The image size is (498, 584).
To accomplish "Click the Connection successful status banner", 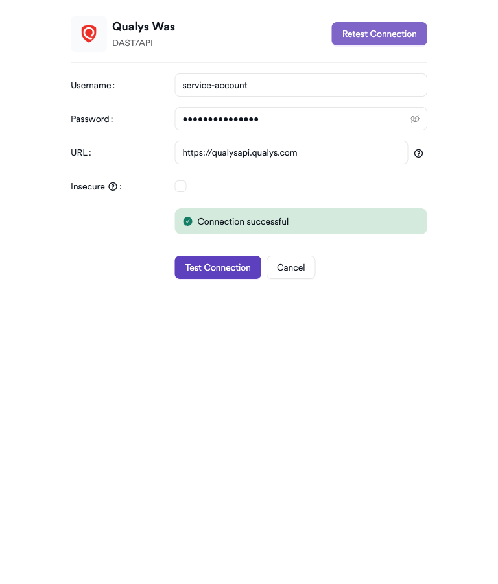I will tap(357, 221).
